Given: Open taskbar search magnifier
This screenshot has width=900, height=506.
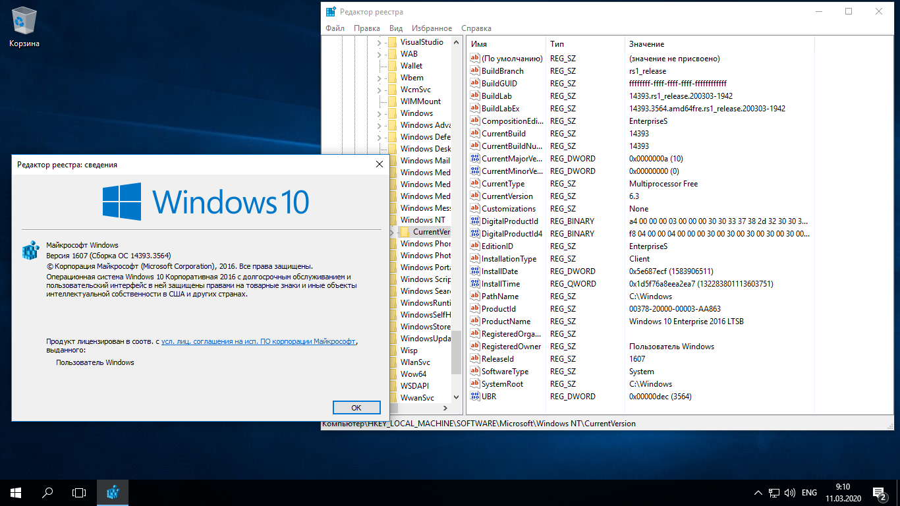Looking at the screenshot, I should pos(47,492).
